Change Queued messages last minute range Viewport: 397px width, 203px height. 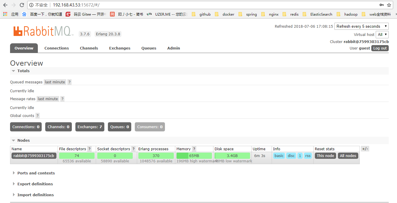coord(55,82)
